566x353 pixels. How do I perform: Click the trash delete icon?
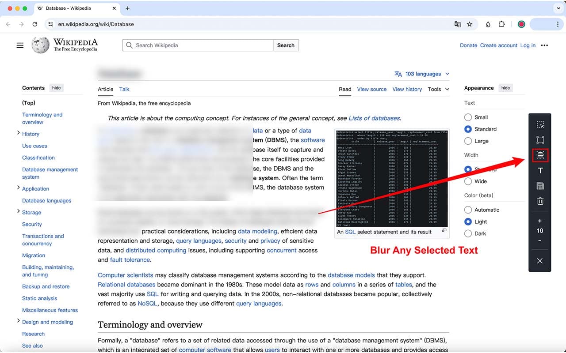[540, 201]
